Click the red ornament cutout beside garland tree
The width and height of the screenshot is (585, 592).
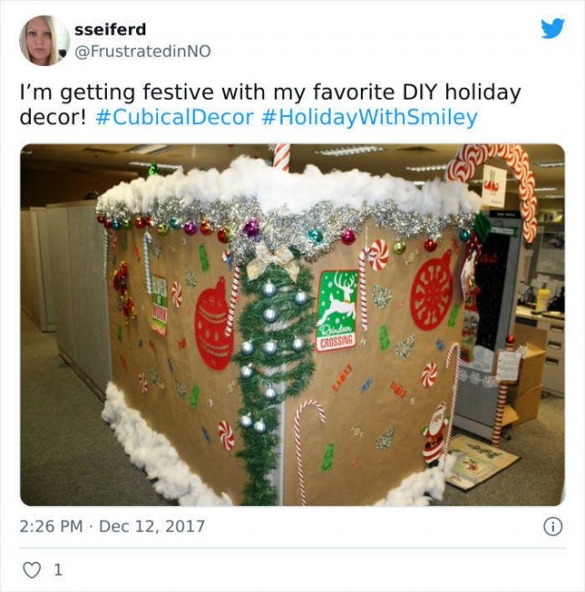[x=213, y=323]
